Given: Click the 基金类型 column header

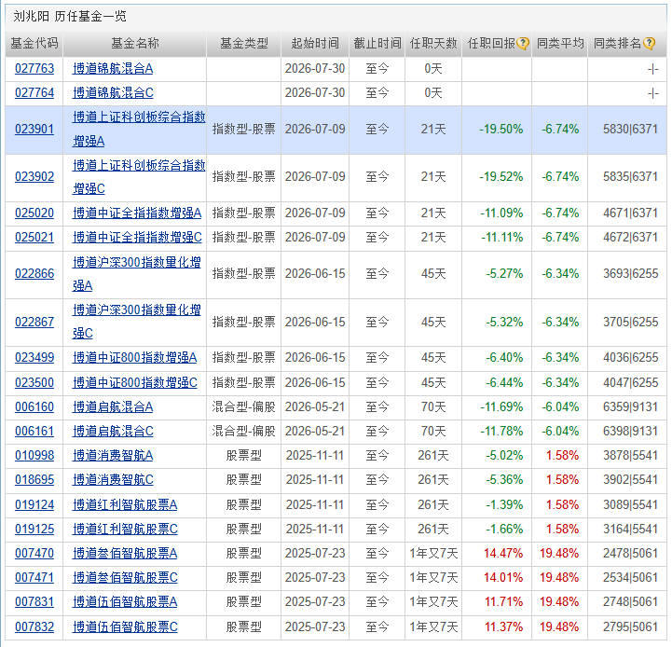Looking at the screenshot, I should click(x=244, y=43).
